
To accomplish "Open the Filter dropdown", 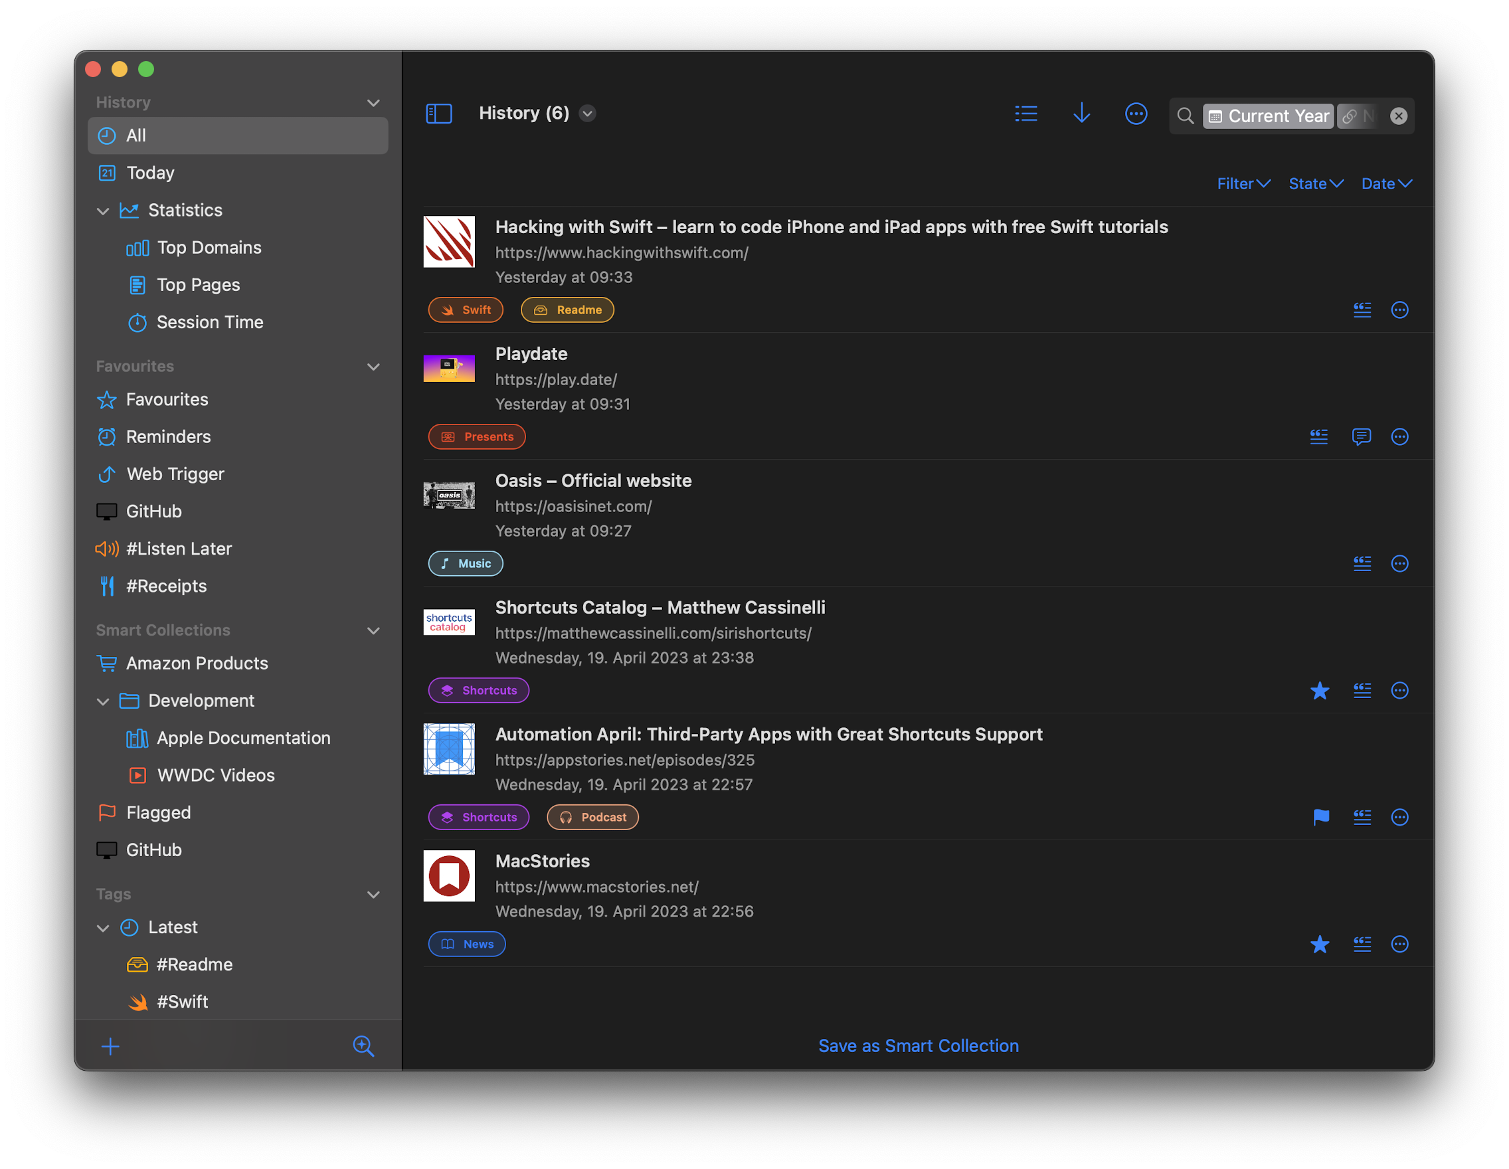I will click(1244, 184).
